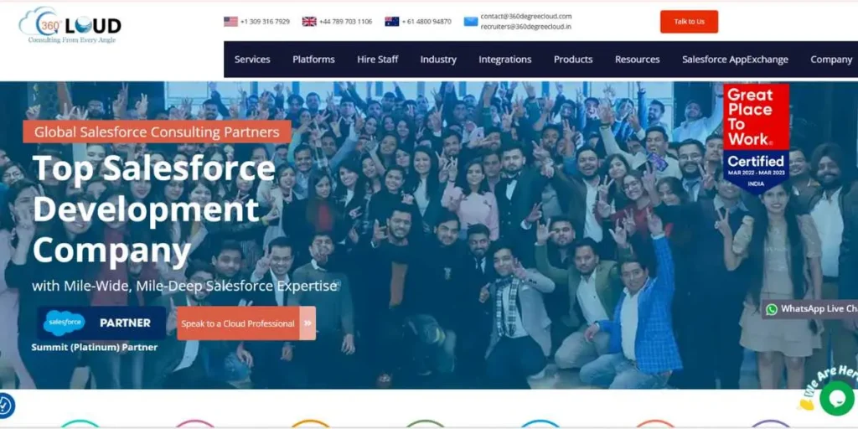858x429 pixels.
Task: Click the contact@360degreecloud.com email link
Action: 526,17
